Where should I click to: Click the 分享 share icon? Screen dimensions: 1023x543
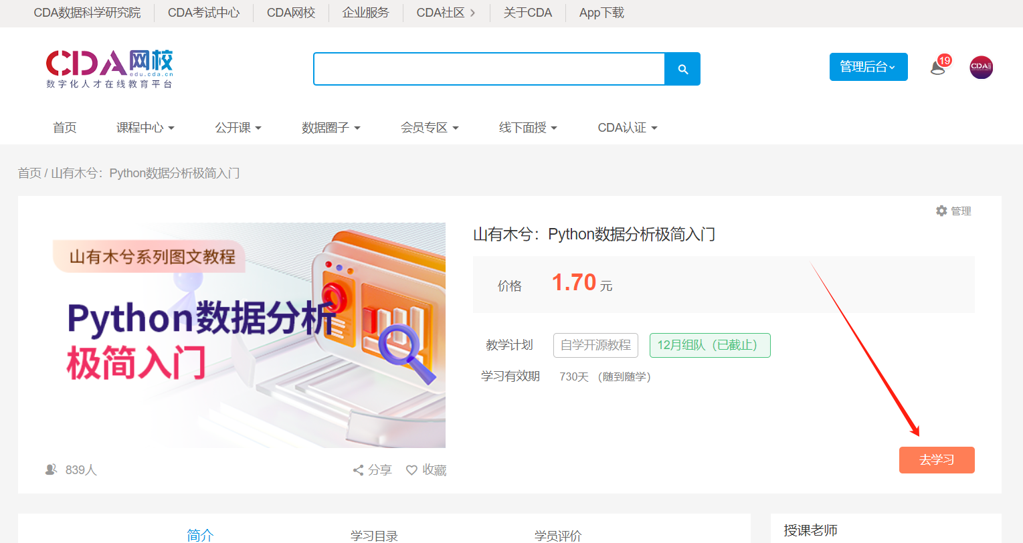358,470
